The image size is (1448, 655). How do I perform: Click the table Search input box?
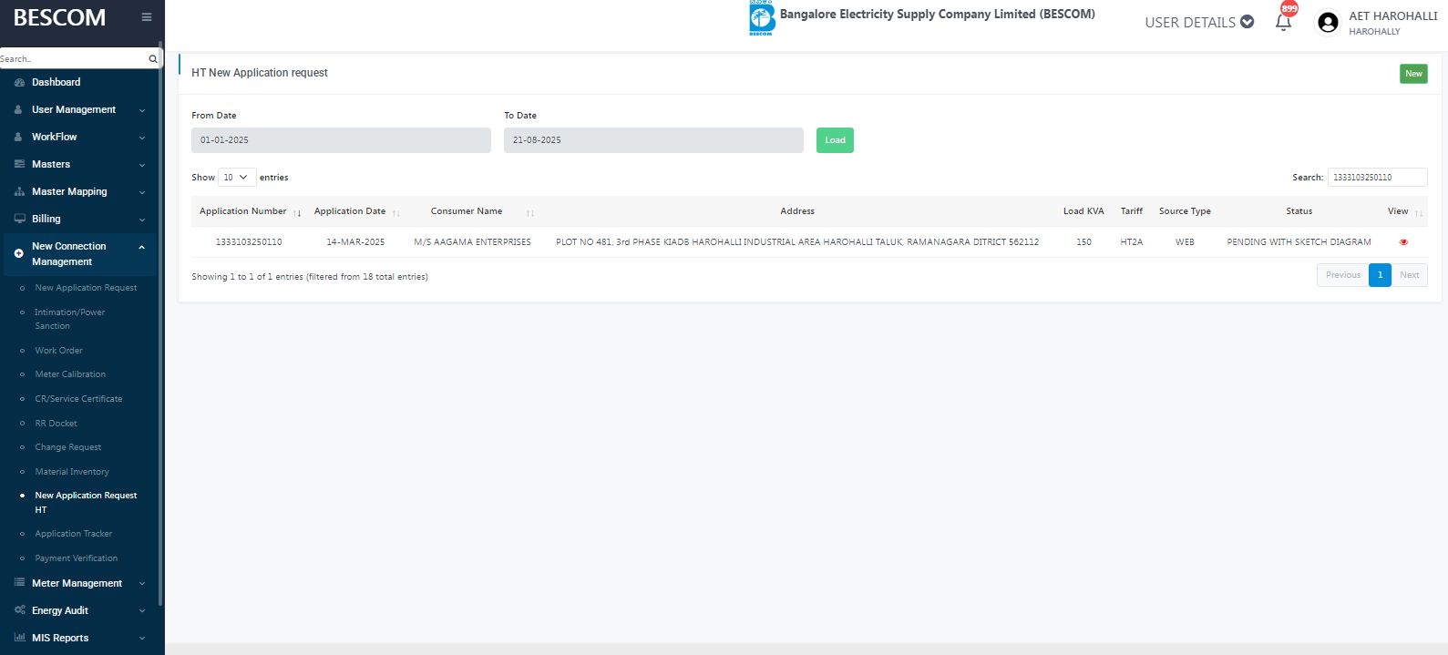pos(1377,178)
